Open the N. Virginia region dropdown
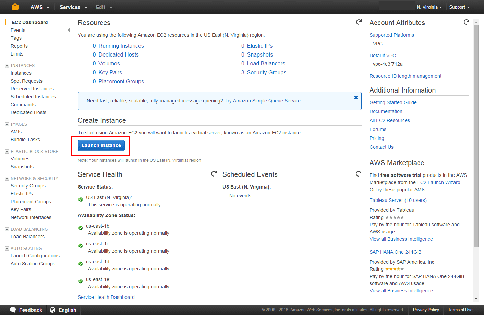Screen dimensions: 484x315 pos(429,7)
